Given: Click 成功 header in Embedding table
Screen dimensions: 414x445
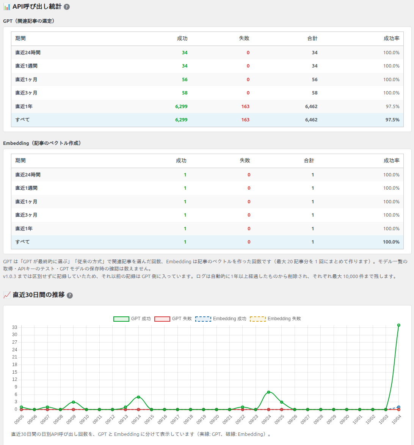Looking at the screenshot, I should click(x=181, y=160).
